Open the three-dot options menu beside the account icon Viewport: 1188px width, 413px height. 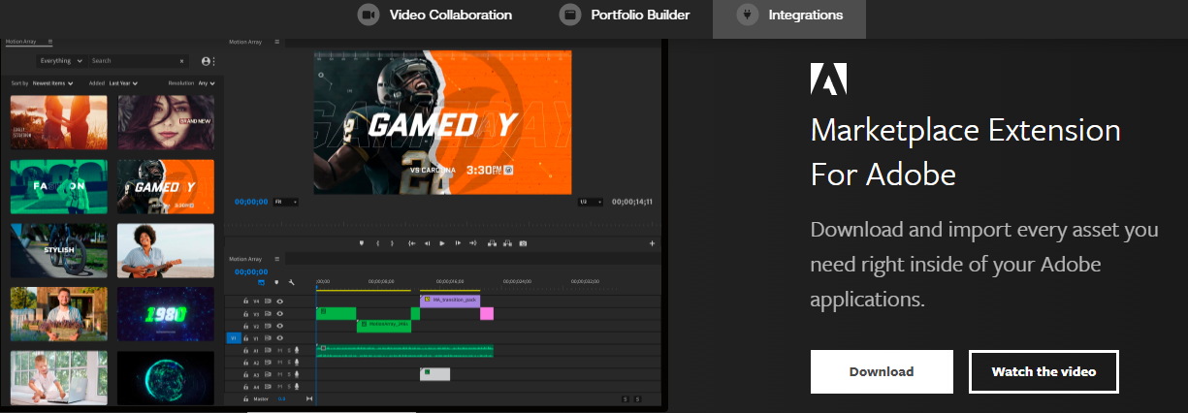coord(214,61)
